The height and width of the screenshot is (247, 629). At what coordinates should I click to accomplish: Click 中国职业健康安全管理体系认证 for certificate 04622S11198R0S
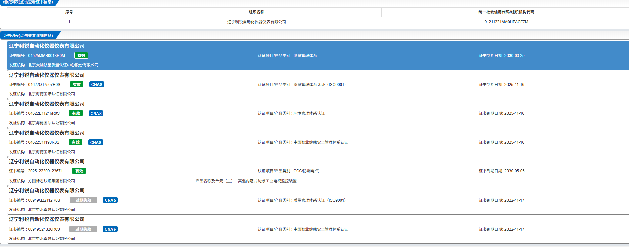click(321, 142)
